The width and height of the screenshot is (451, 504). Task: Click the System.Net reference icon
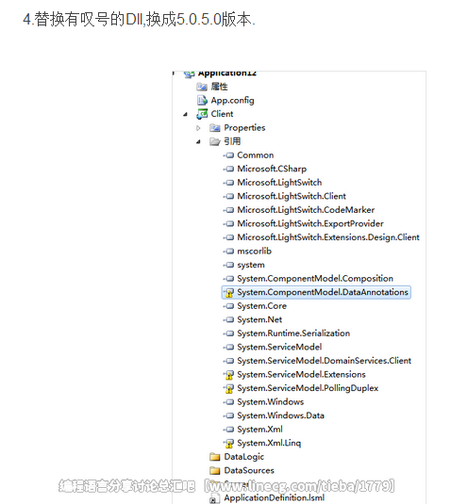(228, 319)
